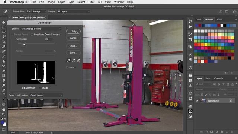This screenshot has height=134, width=238.
Task: Open the search icon in options bar
Action: pyautogui.click(x=221, y=12)
